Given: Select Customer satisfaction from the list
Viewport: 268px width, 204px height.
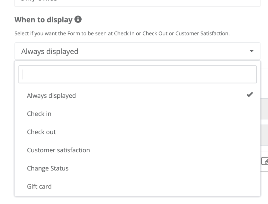Looking at the screenshot, I should click(137, 150).
